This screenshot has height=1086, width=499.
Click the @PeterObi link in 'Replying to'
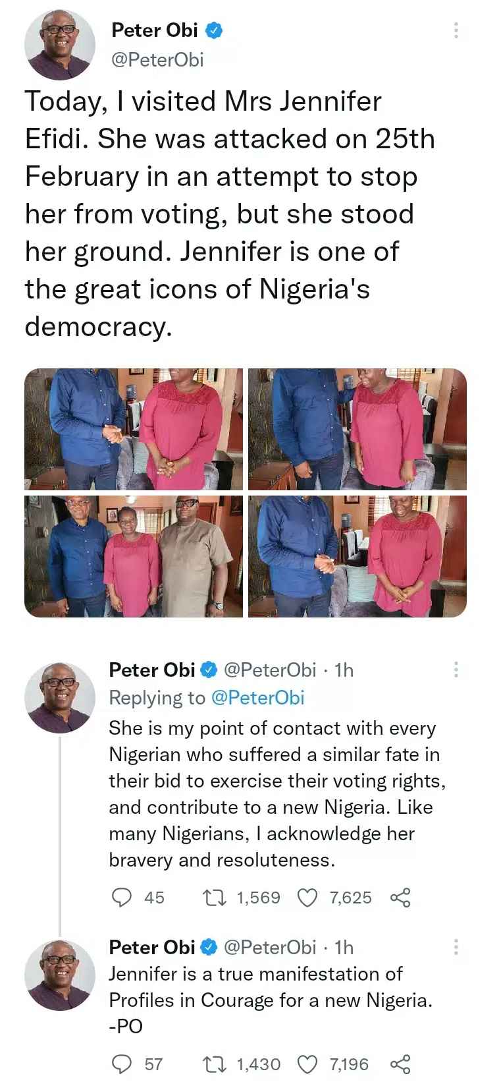(x=258, y=698)
